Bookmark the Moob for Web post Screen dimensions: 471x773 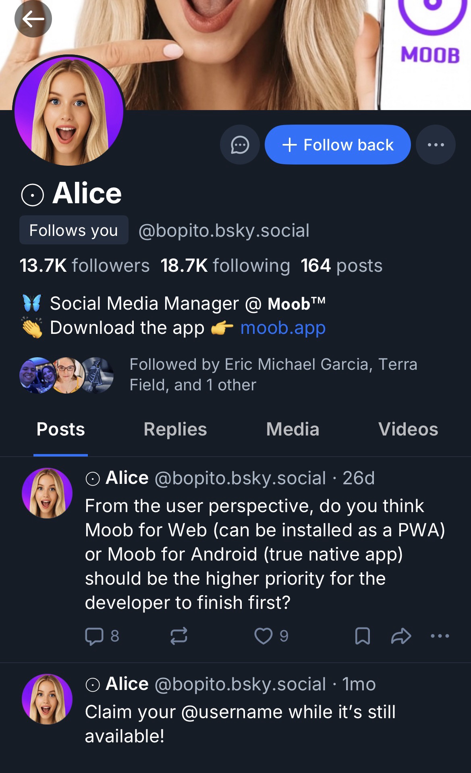[362, 636]
